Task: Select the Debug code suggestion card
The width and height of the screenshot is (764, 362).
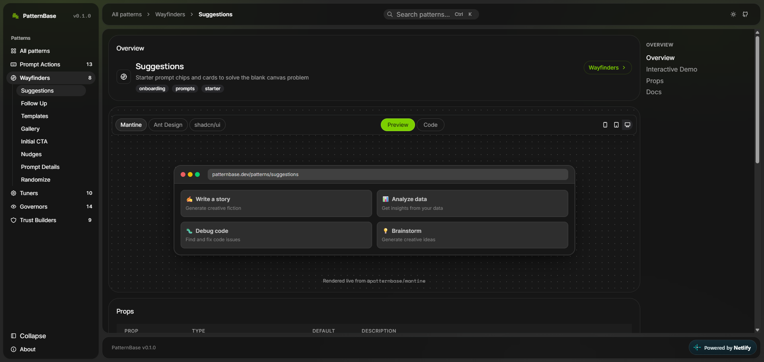Action: [x=276, y=235]
